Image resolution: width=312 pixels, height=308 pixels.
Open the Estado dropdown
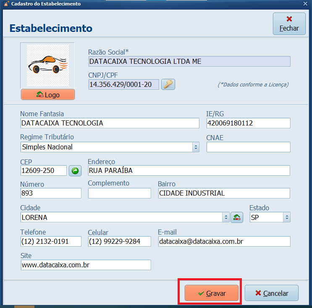click(287, 217)
